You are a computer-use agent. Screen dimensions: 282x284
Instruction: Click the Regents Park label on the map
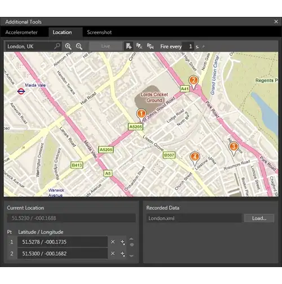point(267,81)
